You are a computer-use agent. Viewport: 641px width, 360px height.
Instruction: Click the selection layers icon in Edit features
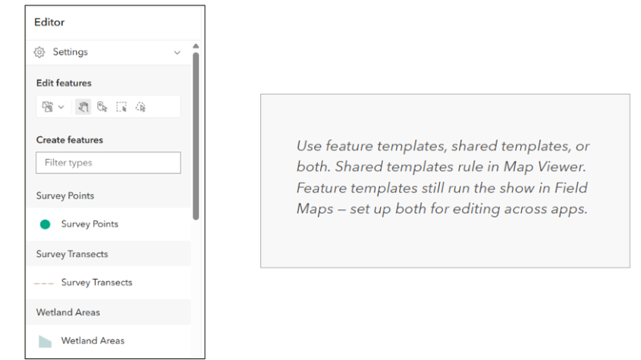click(x=47, y=107)
